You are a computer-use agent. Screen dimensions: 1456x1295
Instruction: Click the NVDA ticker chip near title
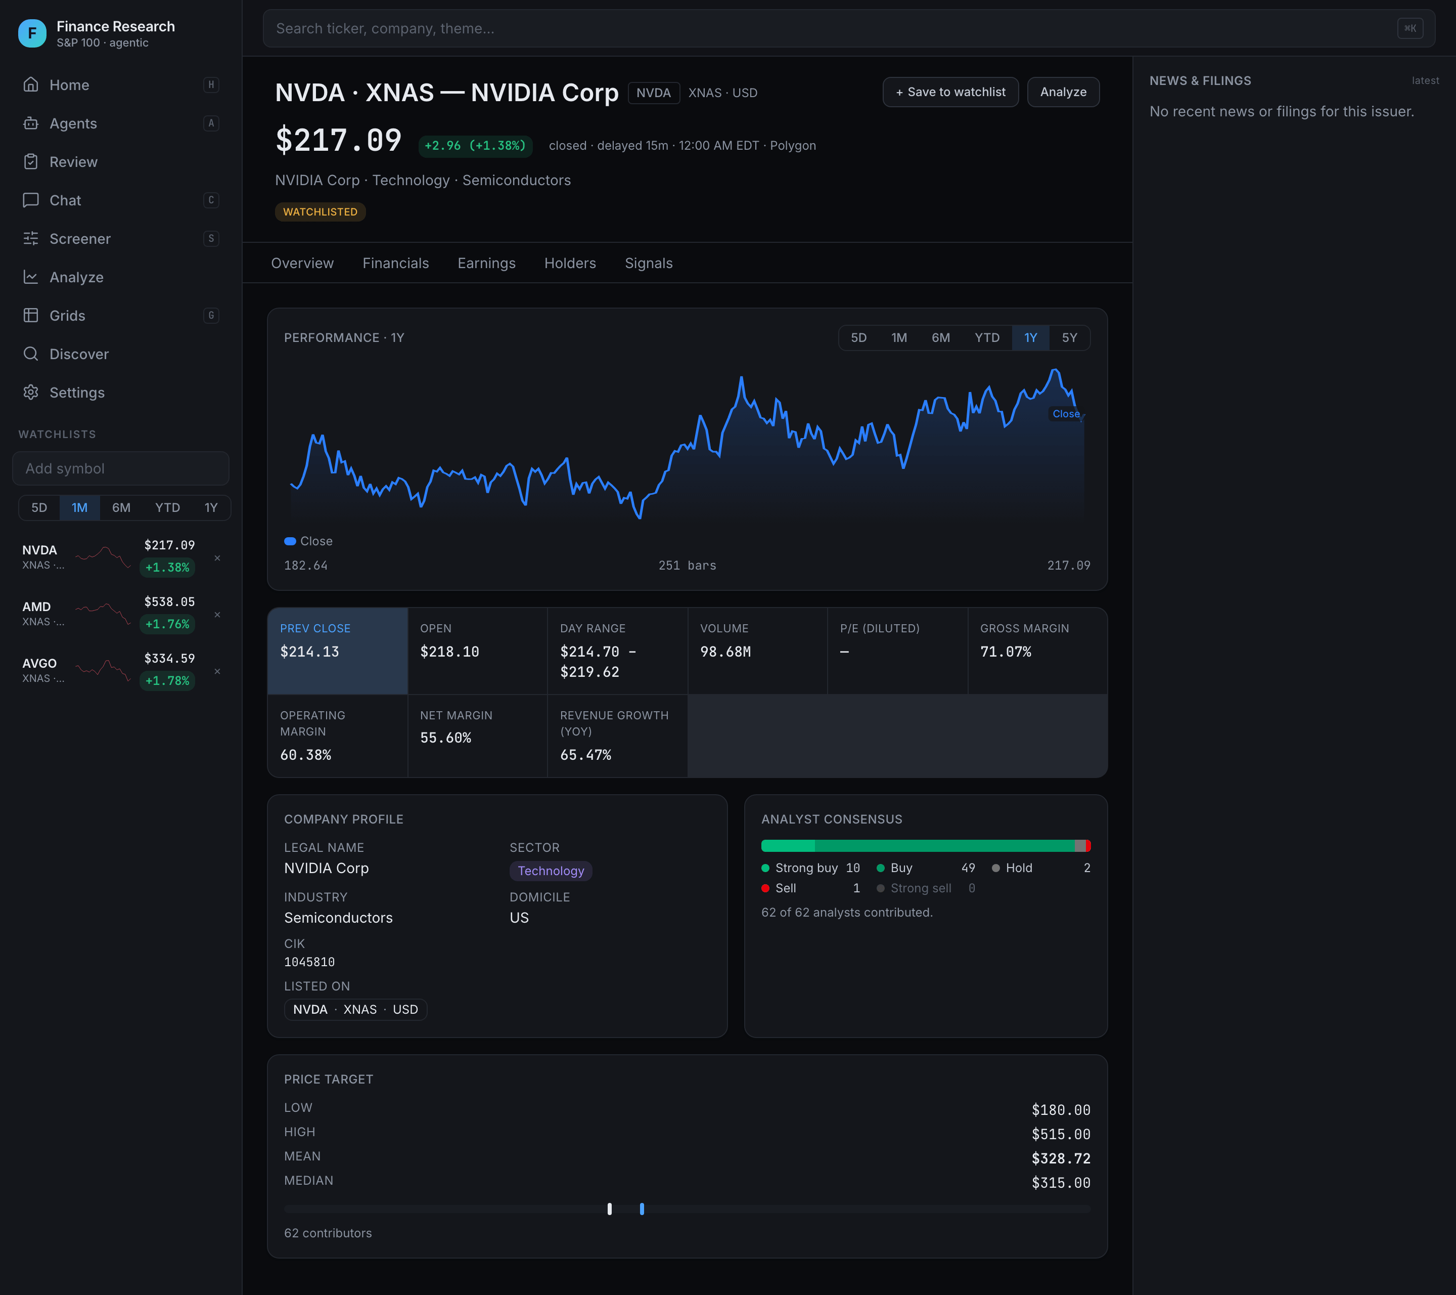(653, 93)
